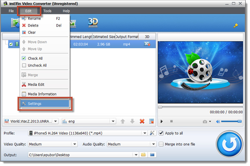The height and width of the screenshot is (166, 250).
Task: Click the 02:03:04 length cell
Action: click(80, 44)
